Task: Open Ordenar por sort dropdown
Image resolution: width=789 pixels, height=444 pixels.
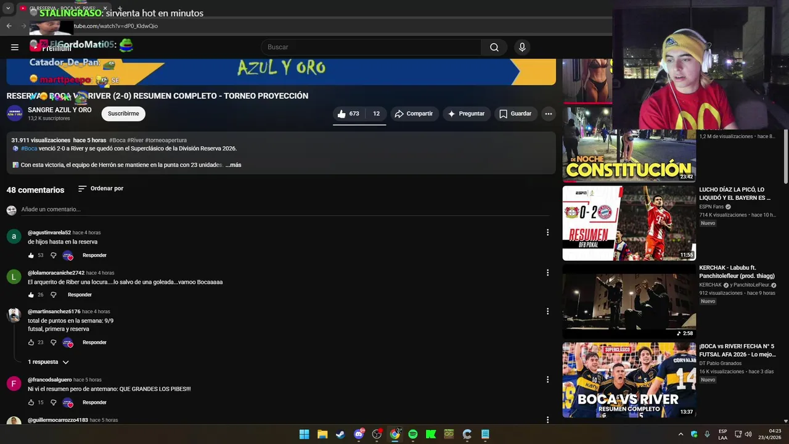Action: 100,188
